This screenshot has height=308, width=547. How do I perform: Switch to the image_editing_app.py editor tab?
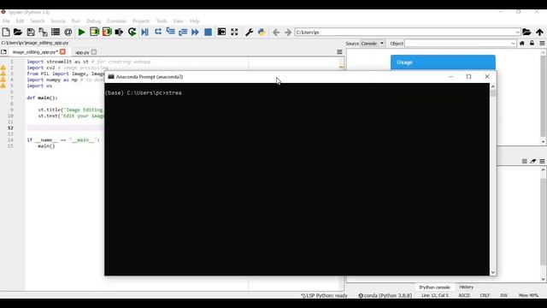[x=35, y=52]
